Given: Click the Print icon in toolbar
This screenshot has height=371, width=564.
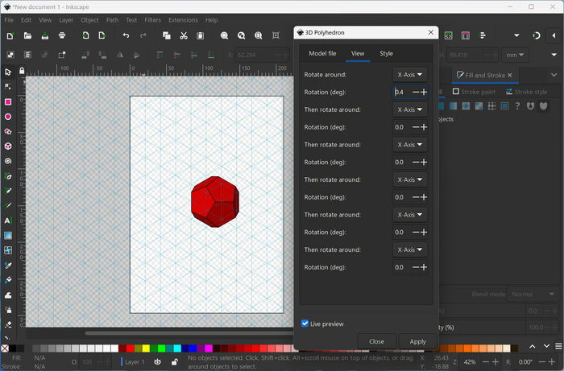Looking at the screenshot, I should tap(62, 35).
